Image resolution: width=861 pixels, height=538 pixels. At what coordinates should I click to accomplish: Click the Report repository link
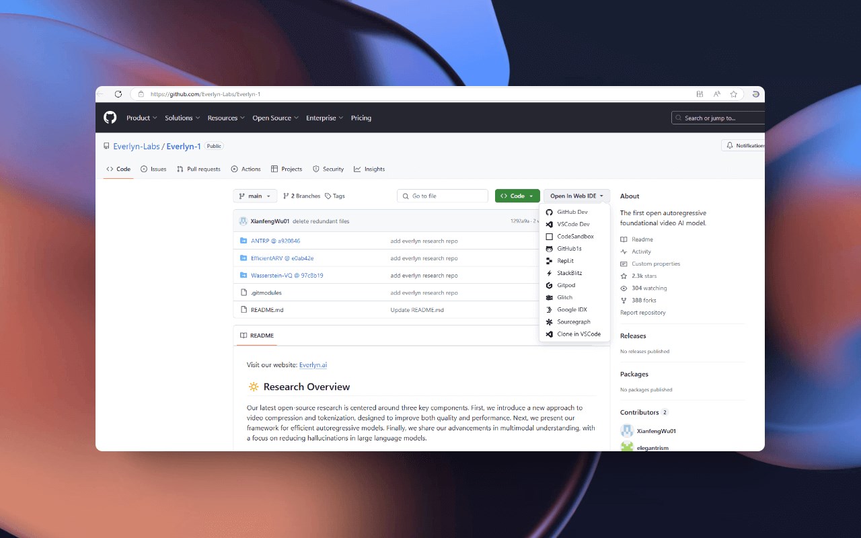click(643, 313)
